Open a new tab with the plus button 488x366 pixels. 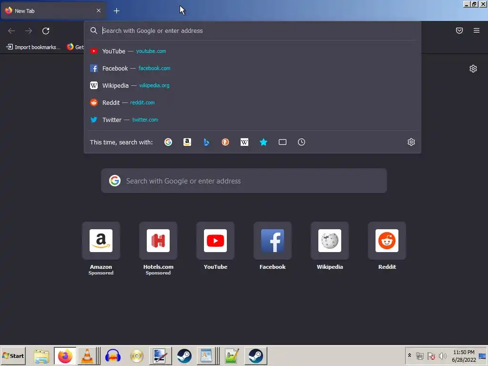click(116, 11)
